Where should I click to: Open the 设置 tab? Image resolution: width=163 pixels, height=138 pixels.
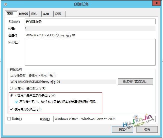point(59,14)
